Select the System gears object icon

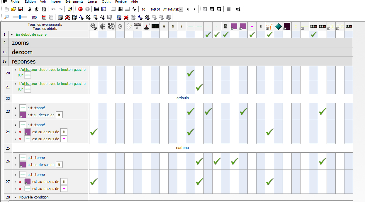pyautogui.click(x=94, y=27)
